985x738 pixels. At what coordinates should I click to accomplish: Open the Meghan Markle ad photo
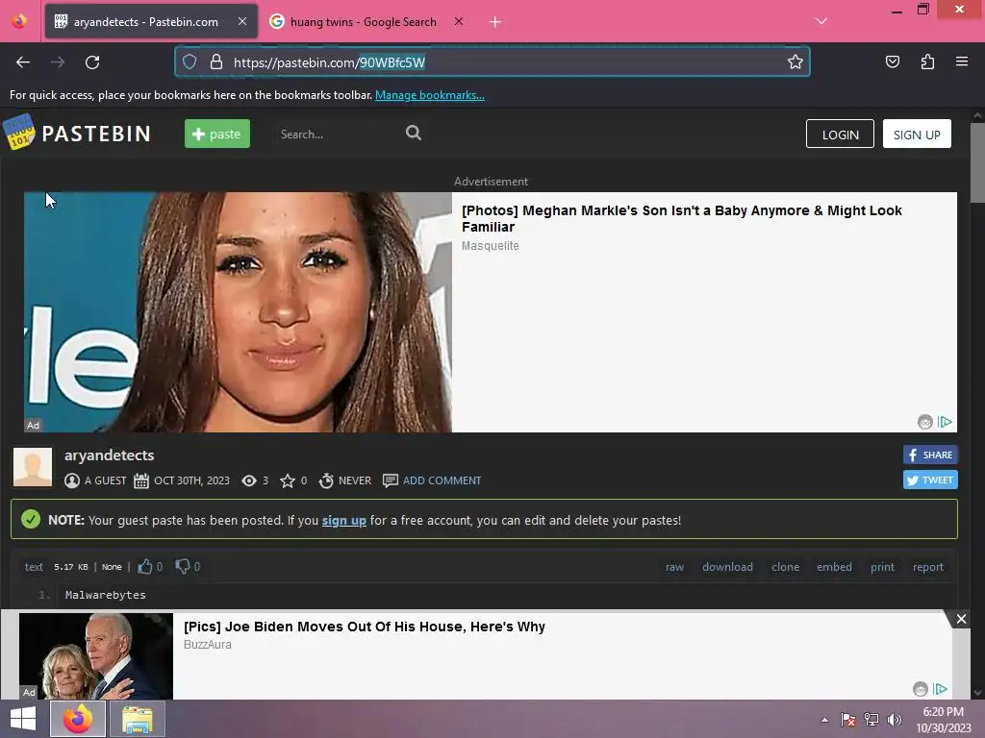click(x=238, y=312)
